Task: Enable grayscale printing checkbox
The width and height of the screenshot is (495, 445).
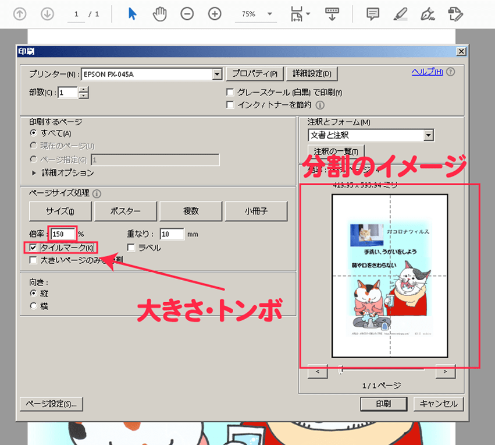Action: [230, 92]
